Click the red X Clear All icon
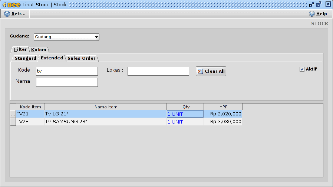The width and height of the screenshot is (333, 187). (200, 71)
